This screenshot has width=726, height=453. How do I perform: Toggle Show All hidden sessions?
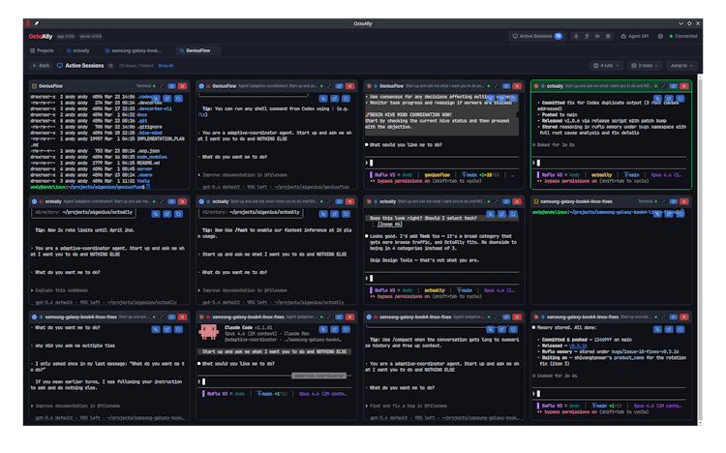click(x=166, y=66)
